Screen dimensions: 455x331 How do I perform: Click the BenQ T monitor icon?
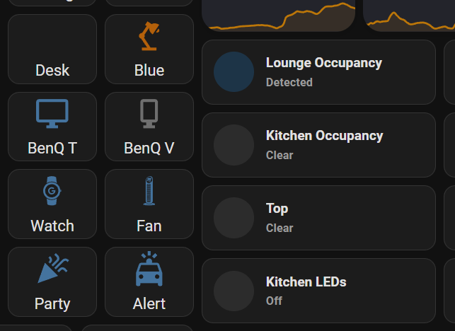tap(52, 114)
